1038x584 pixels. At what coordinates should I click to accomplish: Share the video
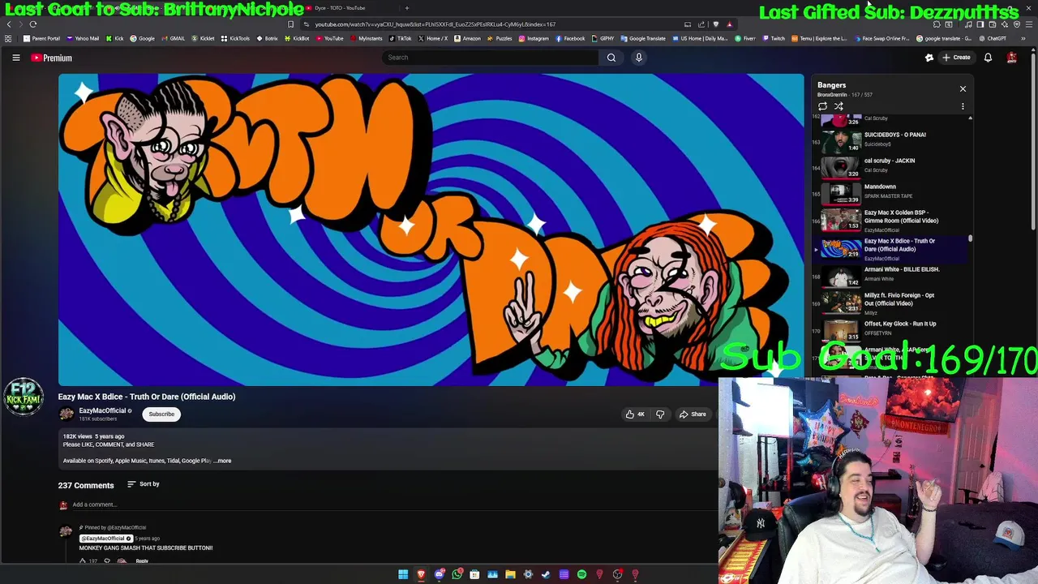click(693, 414)
